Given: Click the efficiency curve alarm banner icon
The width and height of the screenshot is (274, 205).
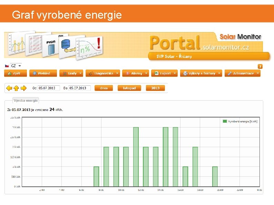Looking at the screenshot, I should [89, 48].
